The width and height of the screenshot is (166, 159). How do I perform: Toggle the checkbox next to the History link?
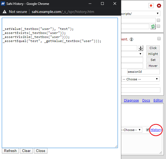[x=148, y=130]
